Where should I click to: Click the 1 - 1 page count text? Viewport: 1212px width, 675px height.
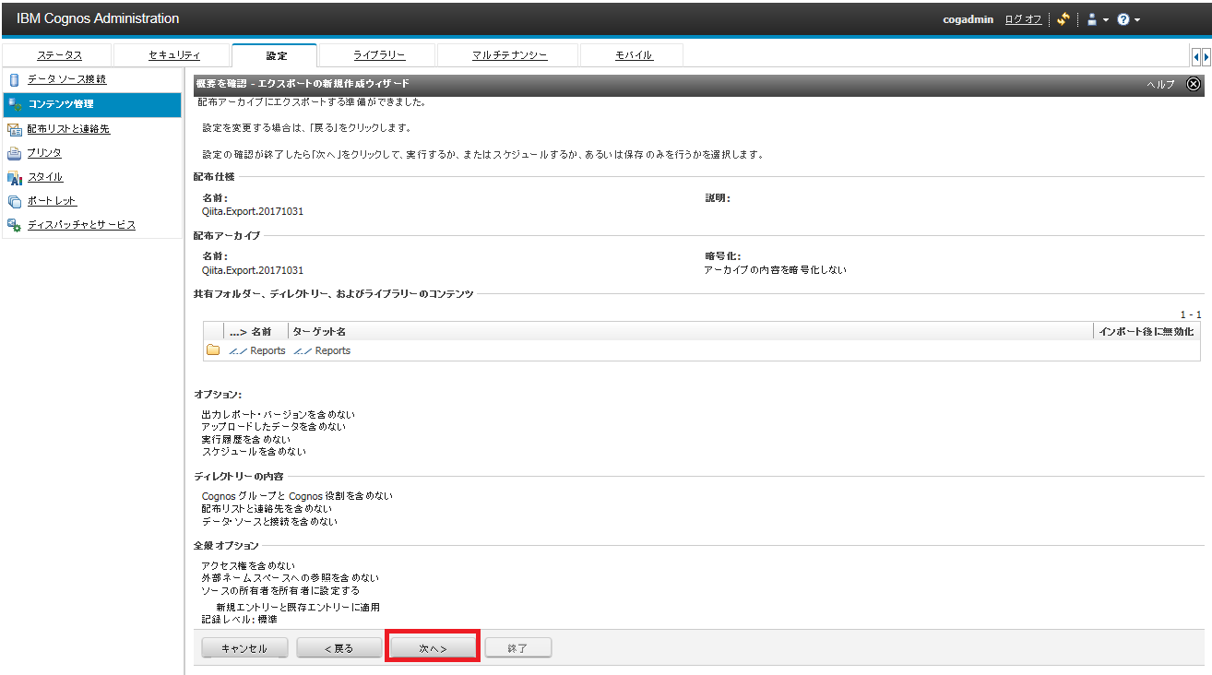[1191, 314]
